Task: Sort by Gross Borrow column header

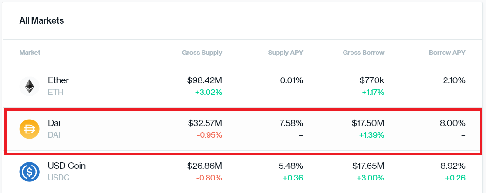Action: tap(364, 53)
